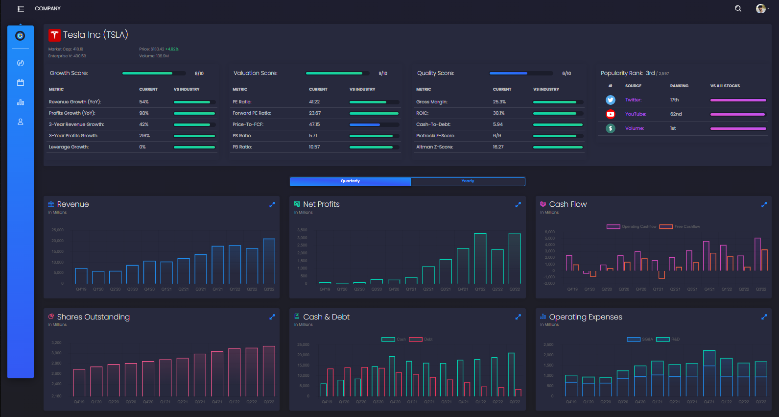
Task: Click the Cash Flow title icon
Action: pos(543,204)
